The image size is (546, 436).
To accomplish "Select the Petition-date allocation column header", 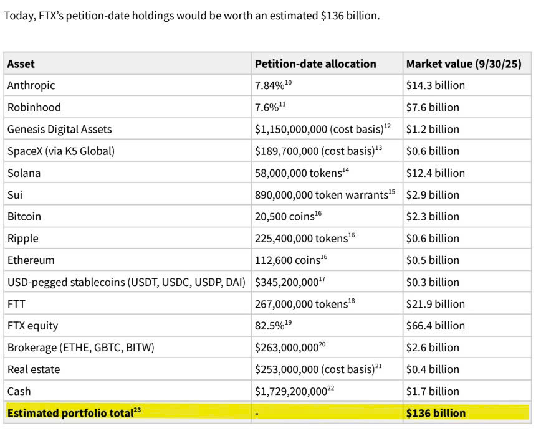I will pyautogui.click(x=315, y=64).
